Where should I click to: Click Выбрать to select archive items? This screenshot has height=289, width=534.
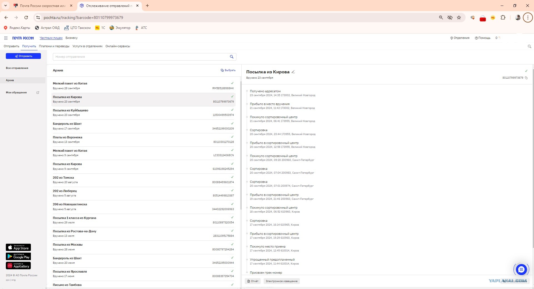coord(228,70)
